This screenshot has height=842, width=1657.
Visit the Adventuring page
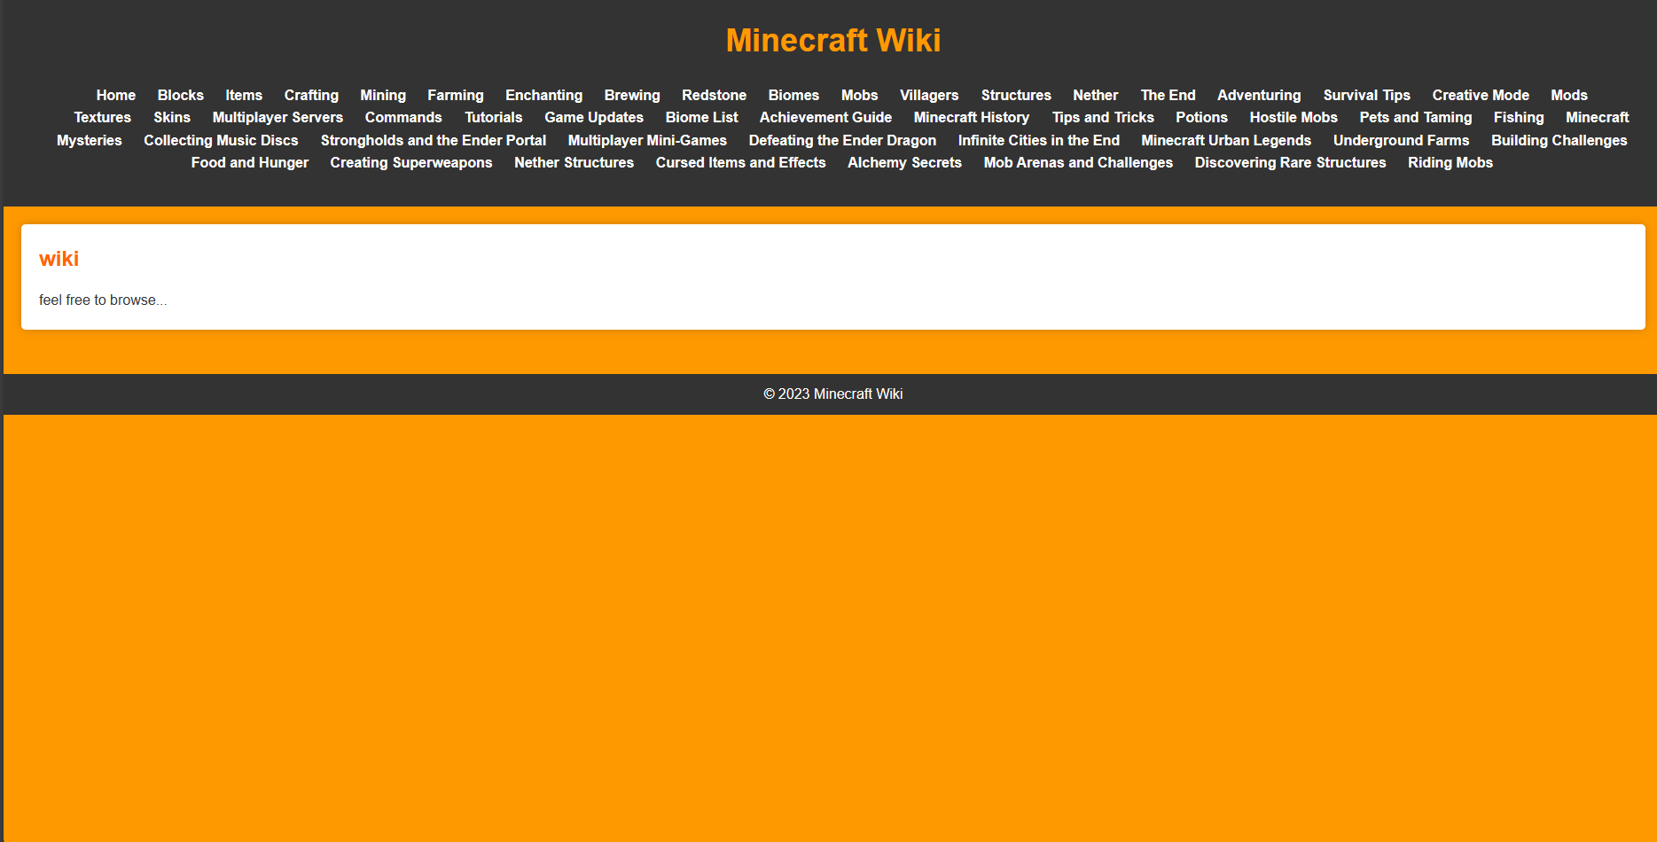1259,95
